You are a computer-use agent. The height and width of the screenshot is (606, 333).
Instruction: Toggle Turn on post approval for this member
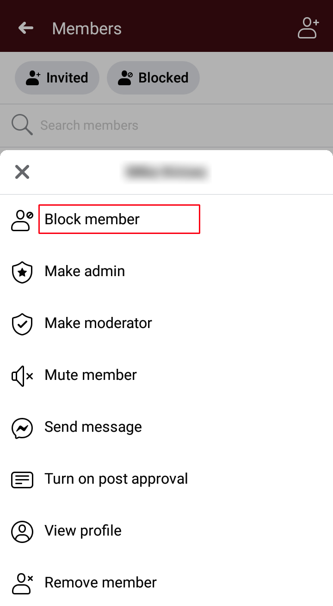pos(116,479)
